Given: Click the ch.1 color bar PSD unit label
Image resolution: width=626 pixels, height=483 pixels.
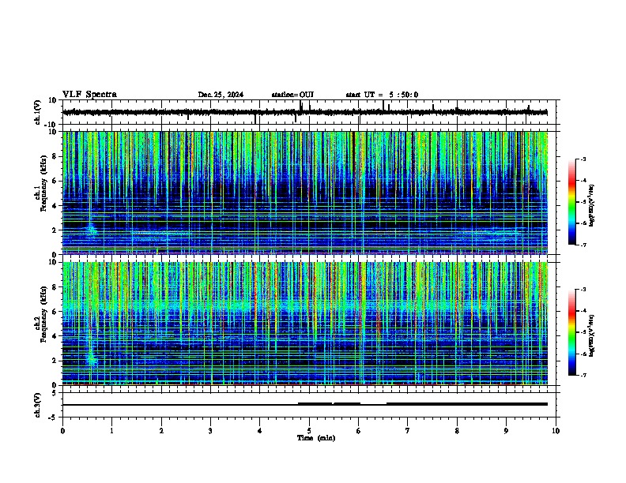Looking at the screenshot, I should click(592, 206).
